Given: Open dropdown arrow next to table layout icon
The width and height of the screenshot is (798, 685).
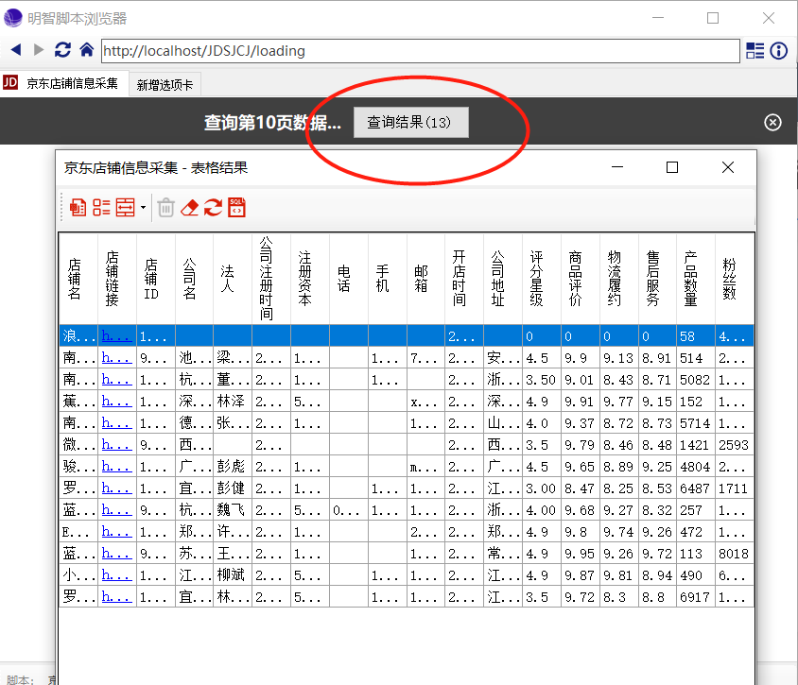Looking at the screenshot, I should 143,208.
